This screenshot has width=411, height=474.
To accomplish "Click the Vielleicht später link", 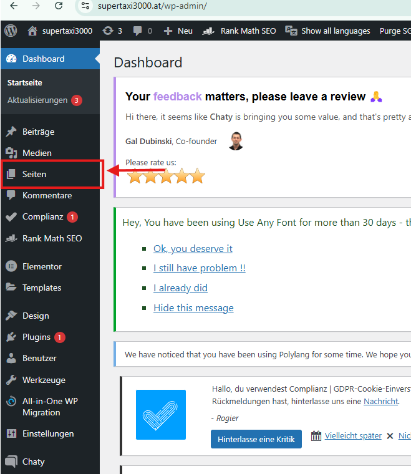I will click(x=353, y=435).
